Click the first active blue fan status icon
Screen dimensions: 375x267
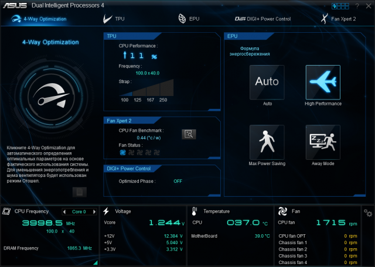coord(122,152)
